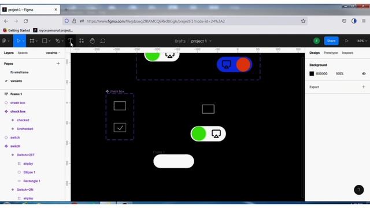
Task: Select the Frame tool
Action: click(32, 41)
